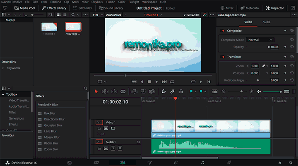Reset Opacity with its reset icon

click(292, 47)
